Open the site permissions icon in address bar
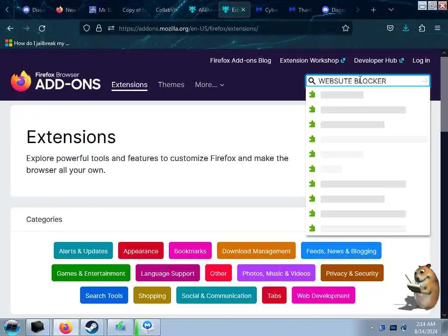 coord(111,28)
